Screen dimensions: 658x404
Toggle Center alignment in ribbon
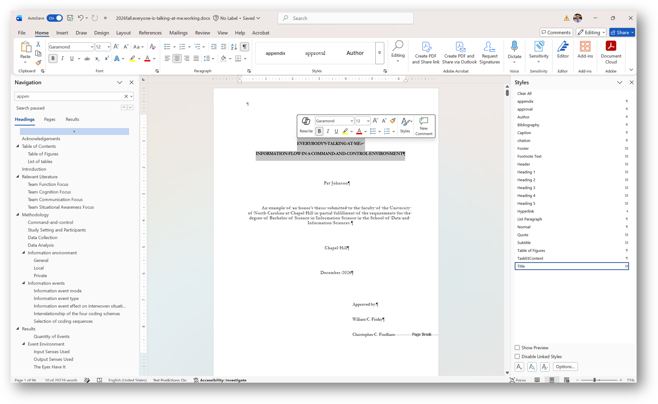[177, 59]
